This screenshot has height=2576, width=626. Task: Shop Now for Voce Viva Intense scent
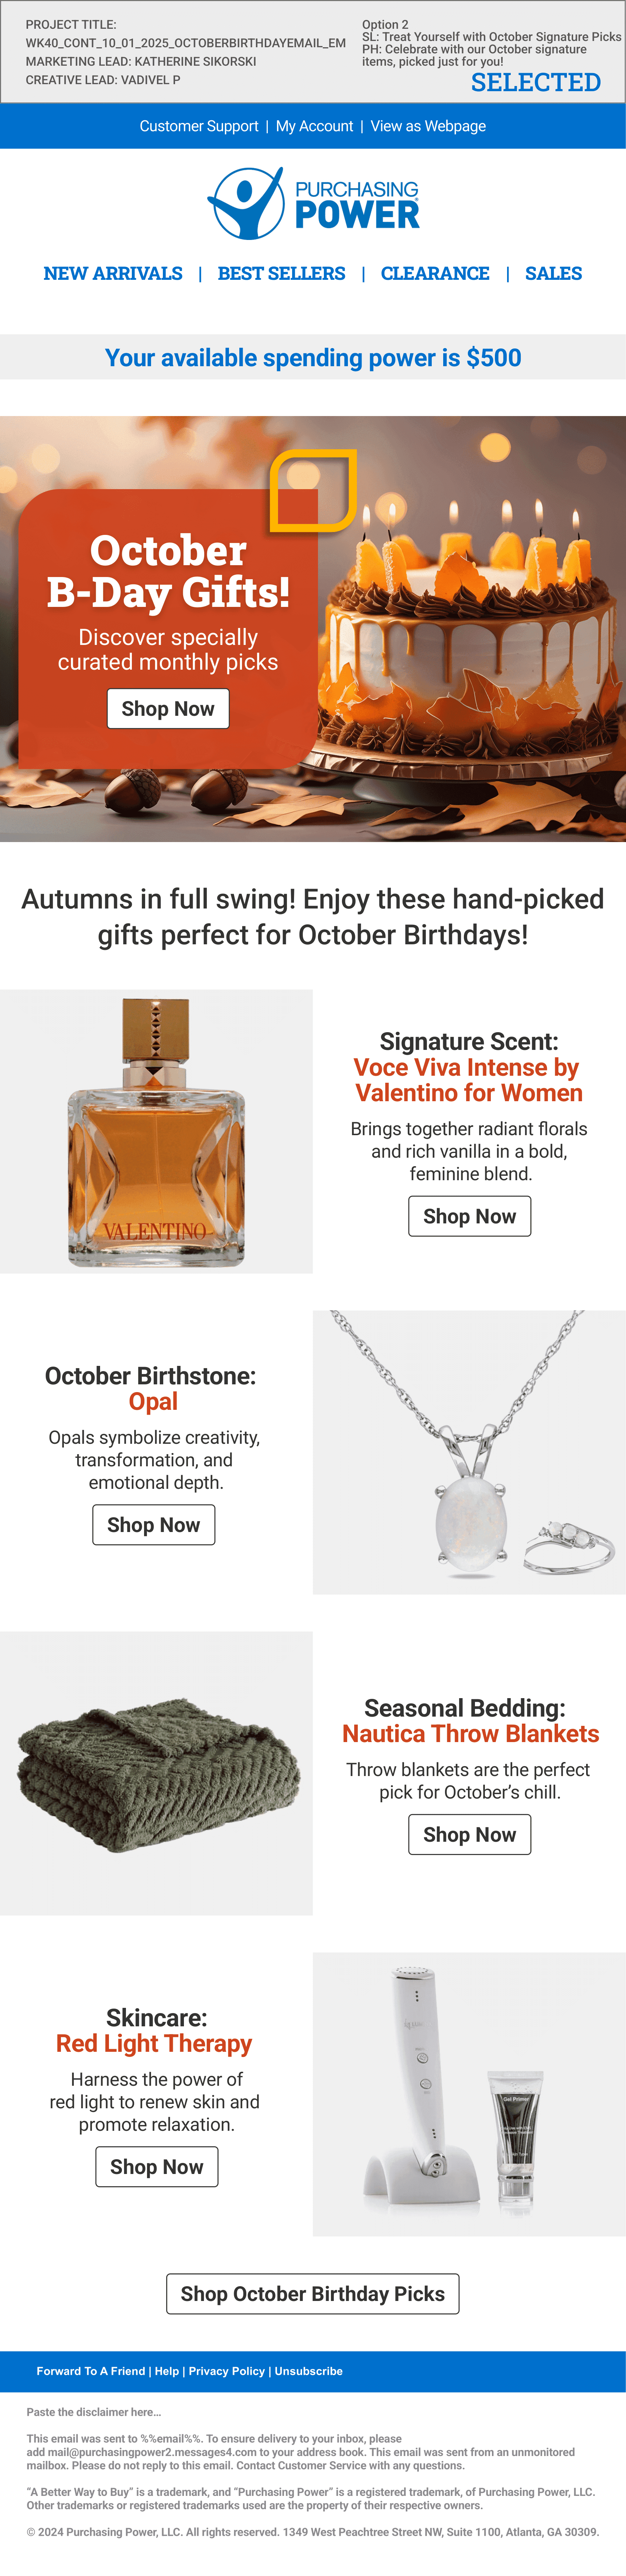click(469, 1216)
